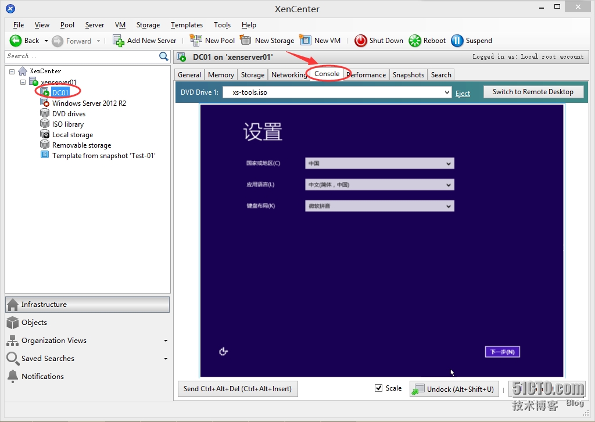Click the Notifications bell icon
The image size is (595, 422).
(13, 376)
